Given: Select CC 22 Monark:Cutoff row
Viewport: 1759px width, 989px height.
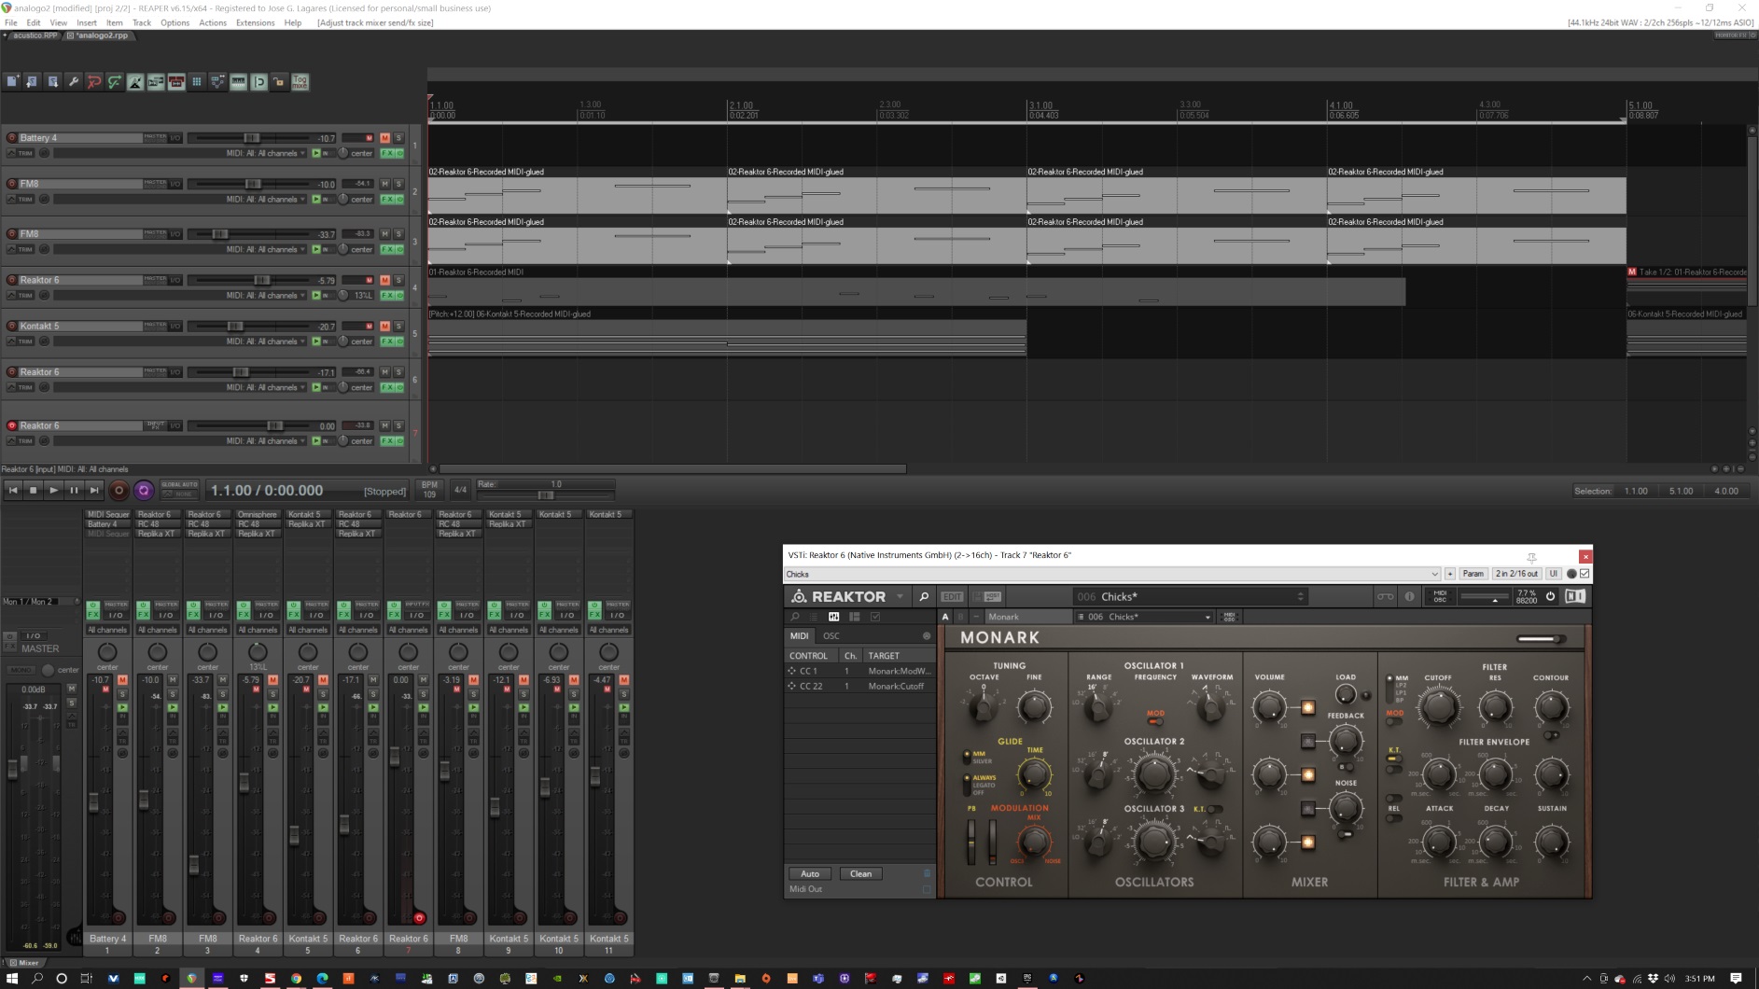Looking at the screenshot, I should click(859, 686).
